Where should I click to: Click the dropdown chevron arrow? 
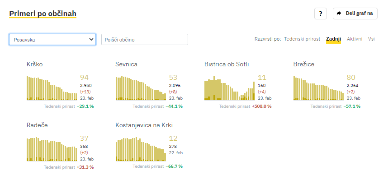pos(91,39)
